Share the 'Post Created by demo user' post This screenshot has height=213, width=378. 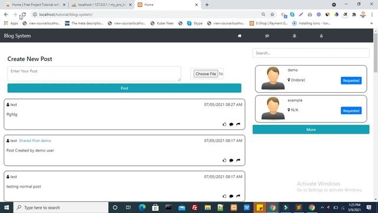click(x=238, y=160)
